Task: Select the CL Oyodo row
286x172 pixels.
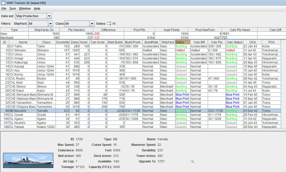Action: 140,115
